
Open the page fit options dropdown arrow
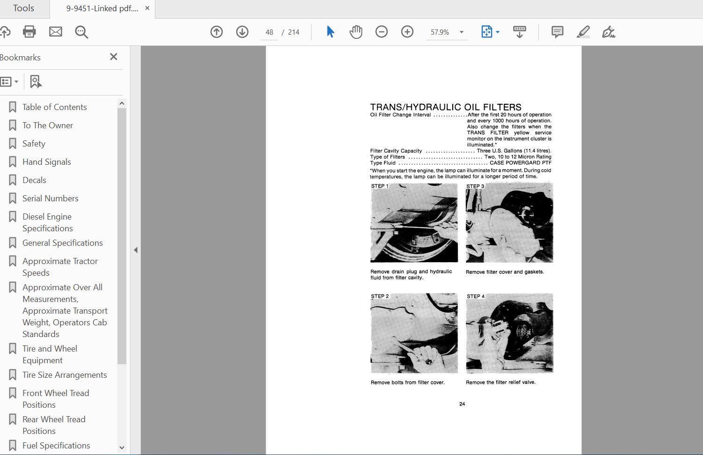click(498, 32)
